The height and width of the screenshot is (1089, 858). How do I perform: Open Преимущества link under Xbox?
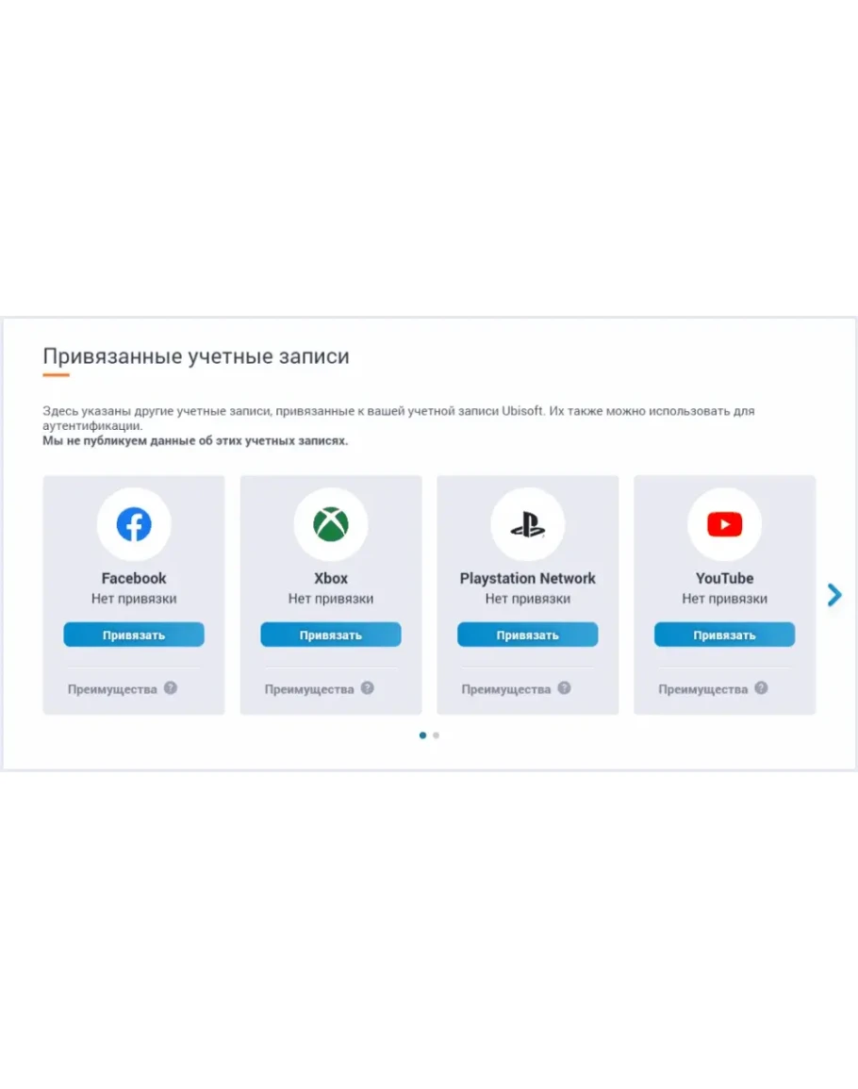pos(309,689)
